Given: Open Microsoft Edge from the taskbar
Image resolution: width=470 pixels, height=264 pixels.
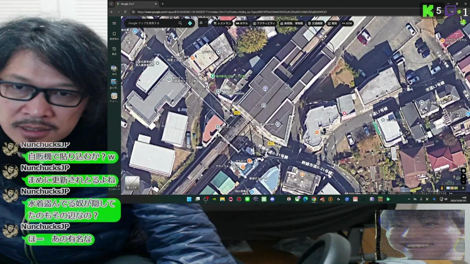Looking at the screenshot, I should click(305, 199).
